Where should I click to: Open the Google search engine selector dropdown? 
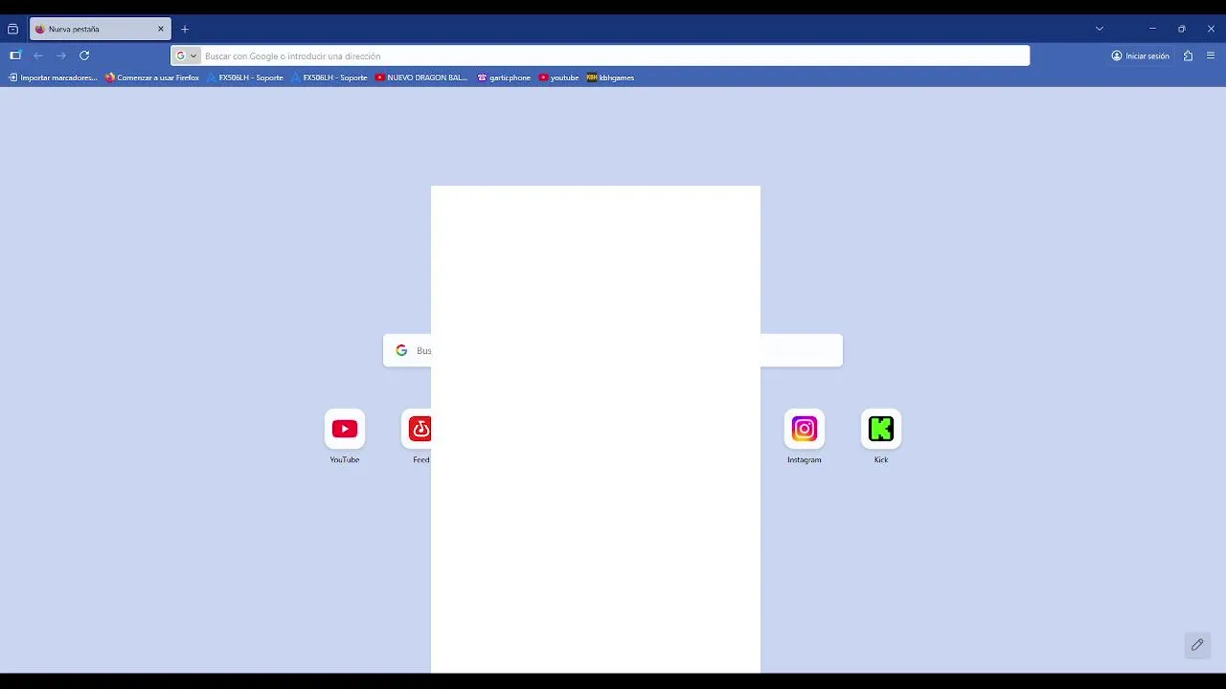pos(186,56)
